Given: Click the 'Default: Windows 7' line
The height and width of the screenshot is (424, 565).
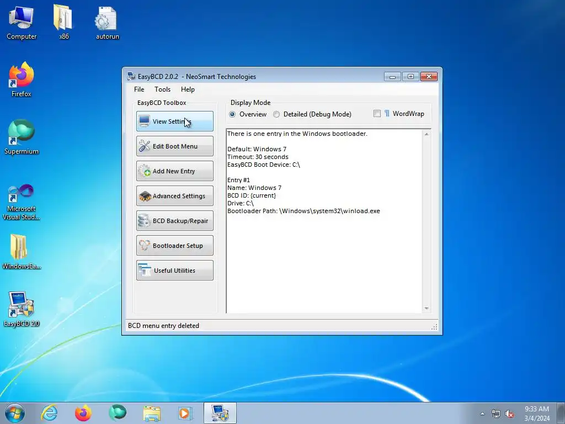Looking at the screenshot, I should pos(257,149).
